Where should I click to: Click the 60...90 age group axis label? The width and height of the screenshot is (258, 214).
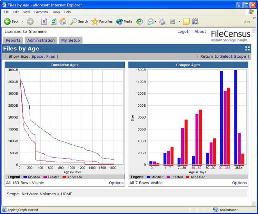pyautogui.click(x=211, y=168)
